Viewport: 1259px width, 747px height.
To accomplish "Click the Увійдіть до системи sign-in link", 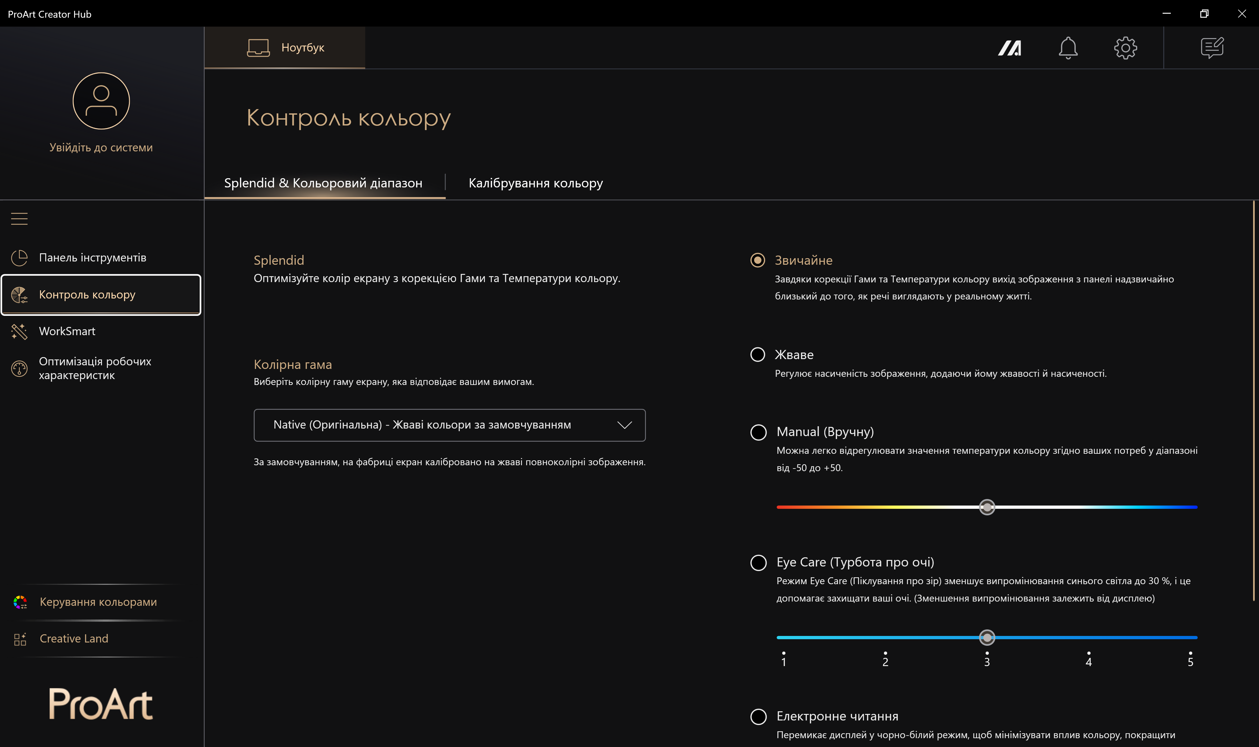I will tap(101, 147).
